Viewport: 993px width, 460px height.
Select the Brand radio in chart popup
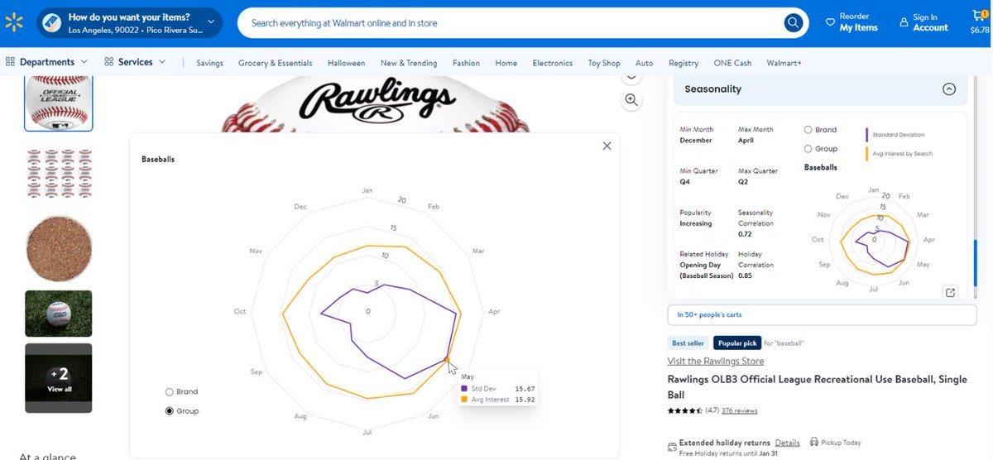(x=170, y=392)
